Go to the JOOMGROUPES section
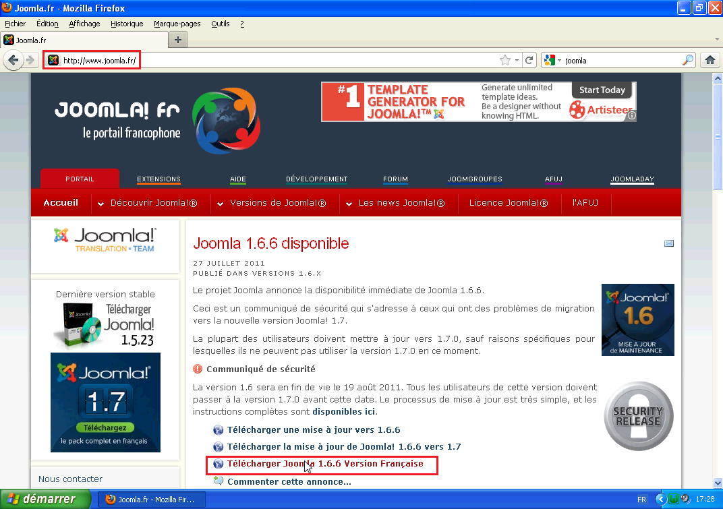Screen dimensions: 723x509 [x=475, y=179]
